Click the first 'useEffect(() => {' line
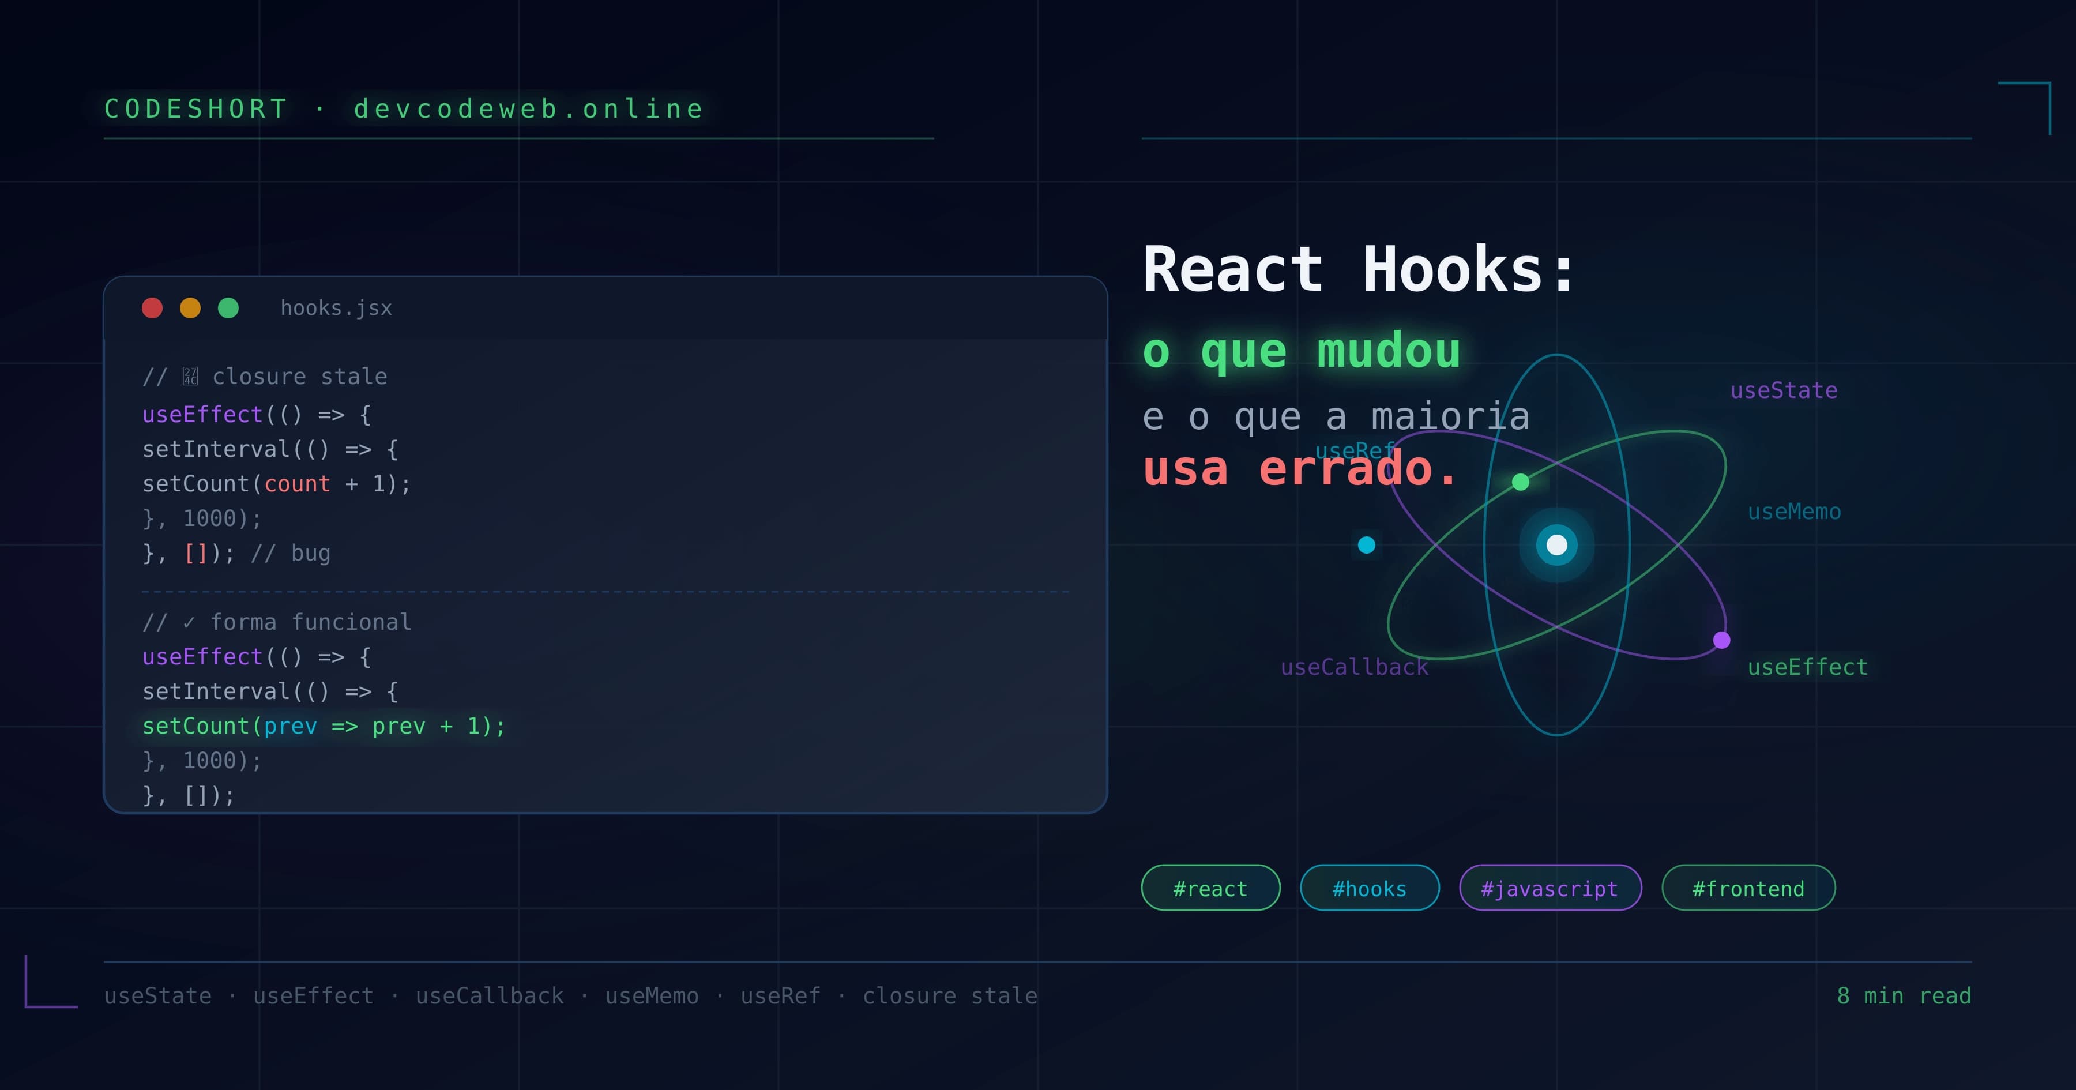2076x1090 pixels. (x=257, y=415)
